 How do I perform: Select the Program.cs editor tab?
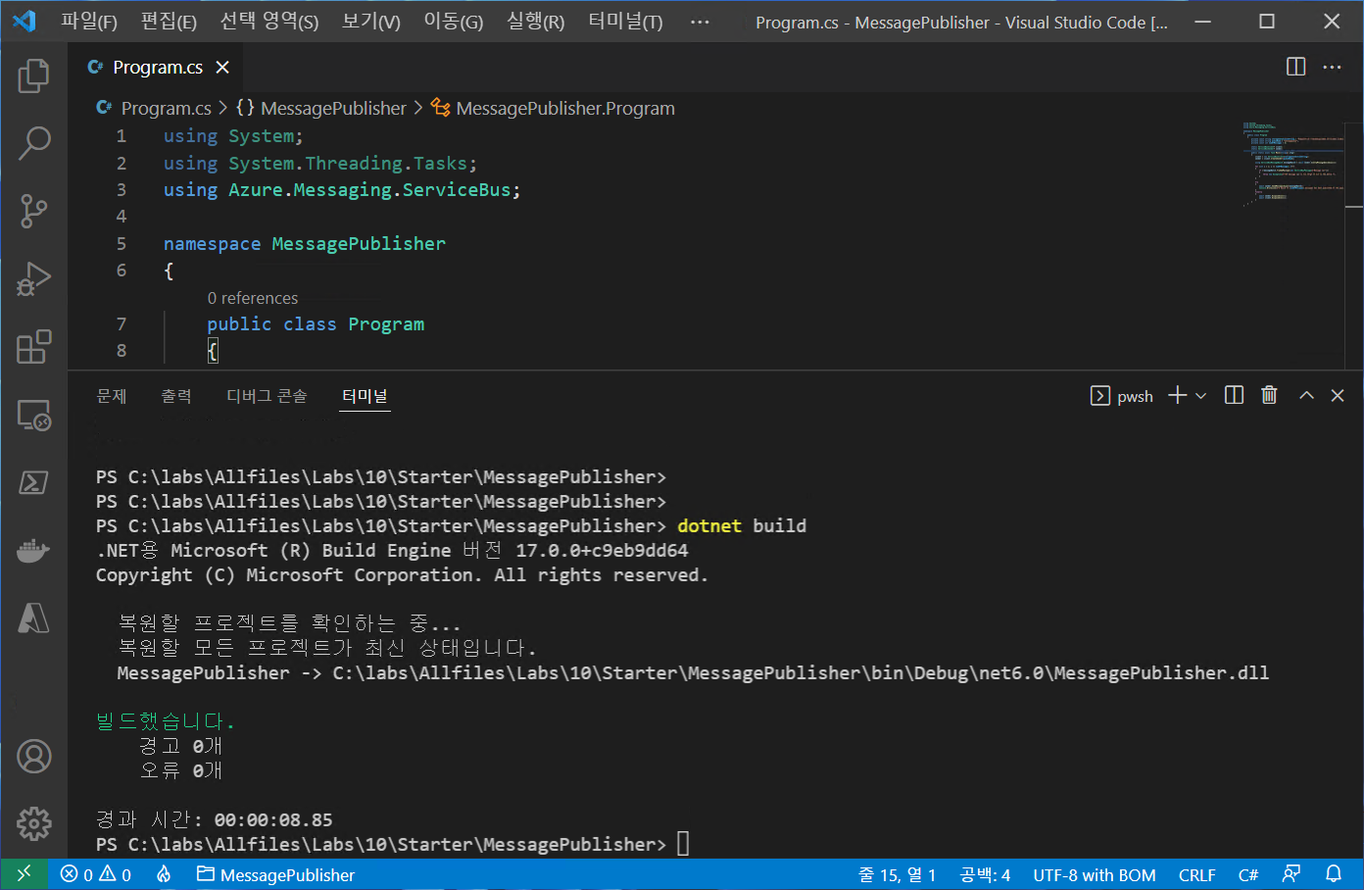(x=155, y=67)
